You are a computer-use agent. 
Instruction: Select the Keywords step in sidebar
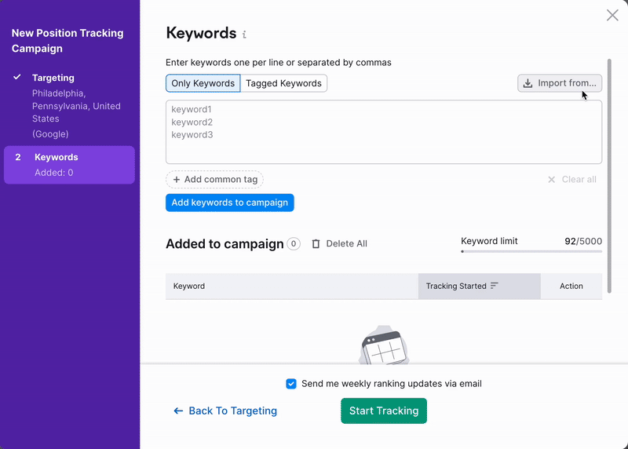click(x=69, y=165)
